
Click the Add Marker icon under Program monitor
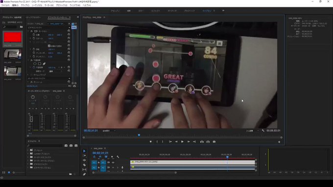click(150, 142)
